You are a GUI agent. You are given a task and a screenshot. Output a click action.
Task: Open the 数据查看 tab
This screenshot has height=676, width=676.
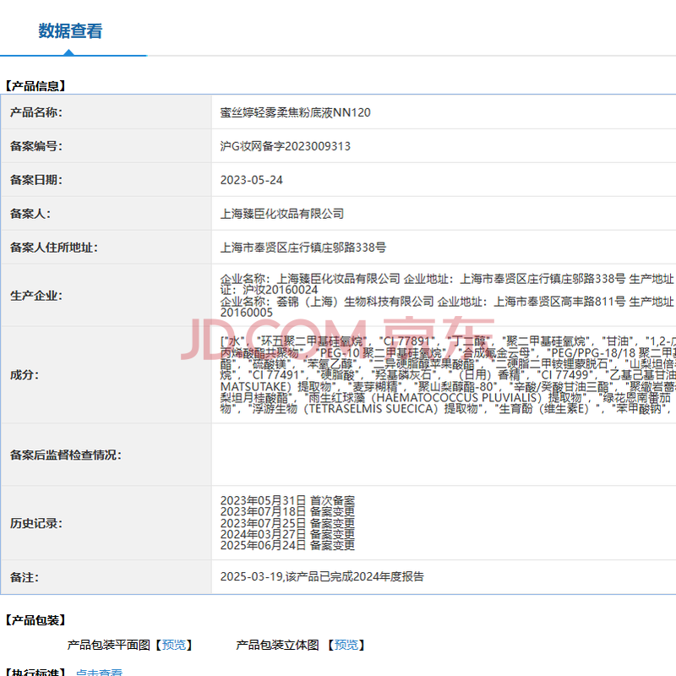click(x=70, y=31)
